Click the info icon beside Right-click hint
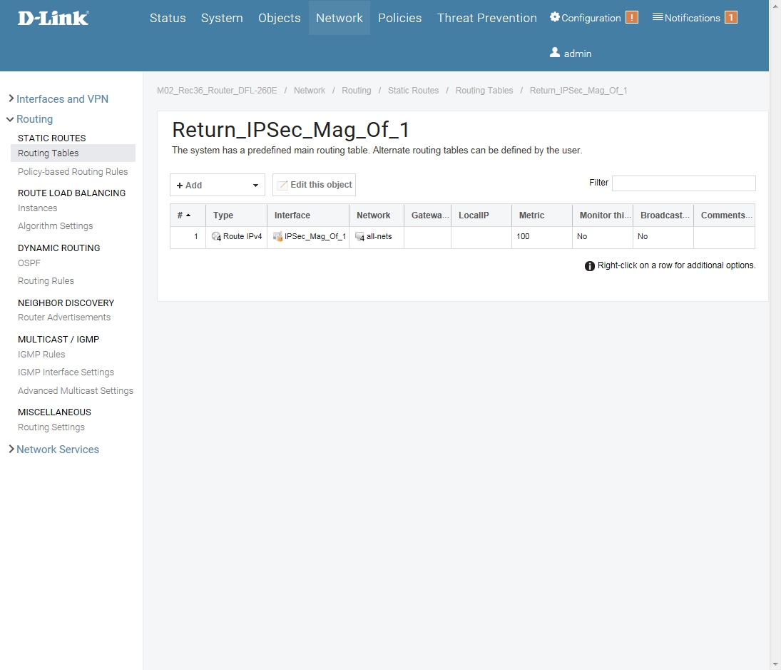 589,266
